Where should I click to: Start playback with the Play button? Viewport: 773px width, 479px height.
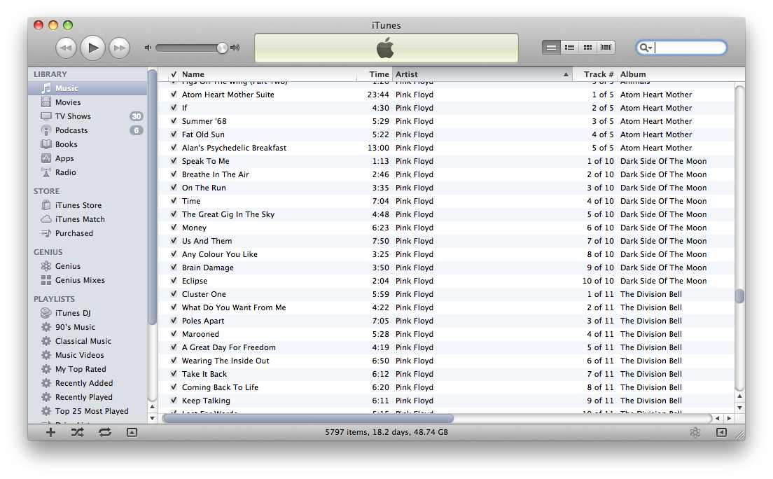92,48
